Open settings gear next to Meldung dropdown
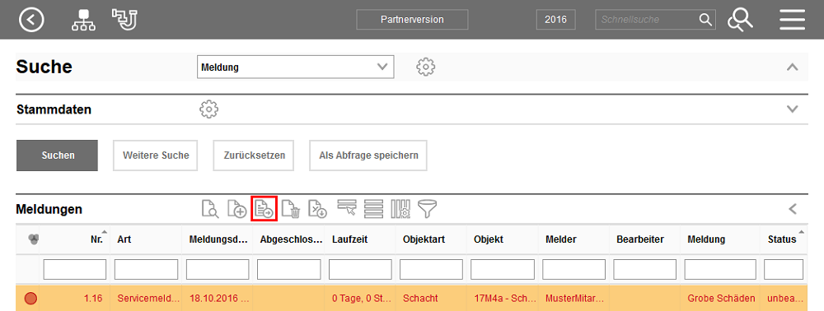The height and width of the screenshot is (311, 824). point(426,67)
